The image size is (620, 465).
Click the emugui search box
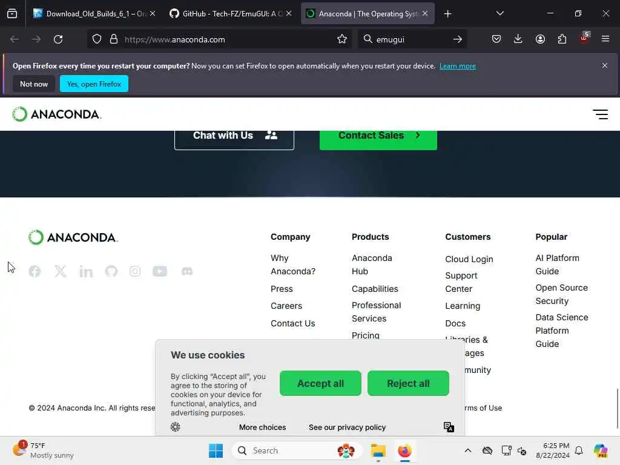(x=411, y=39)
